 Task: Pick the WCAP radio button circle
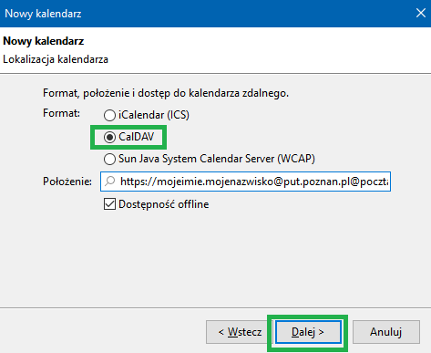click(x=109, y=159)
